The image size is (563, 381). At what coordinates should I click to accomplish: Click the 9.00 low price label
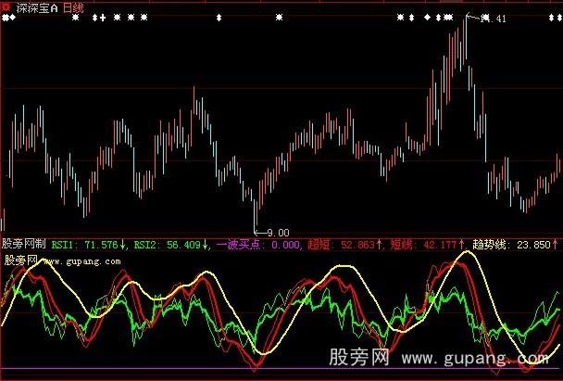(x=279, y=233)
